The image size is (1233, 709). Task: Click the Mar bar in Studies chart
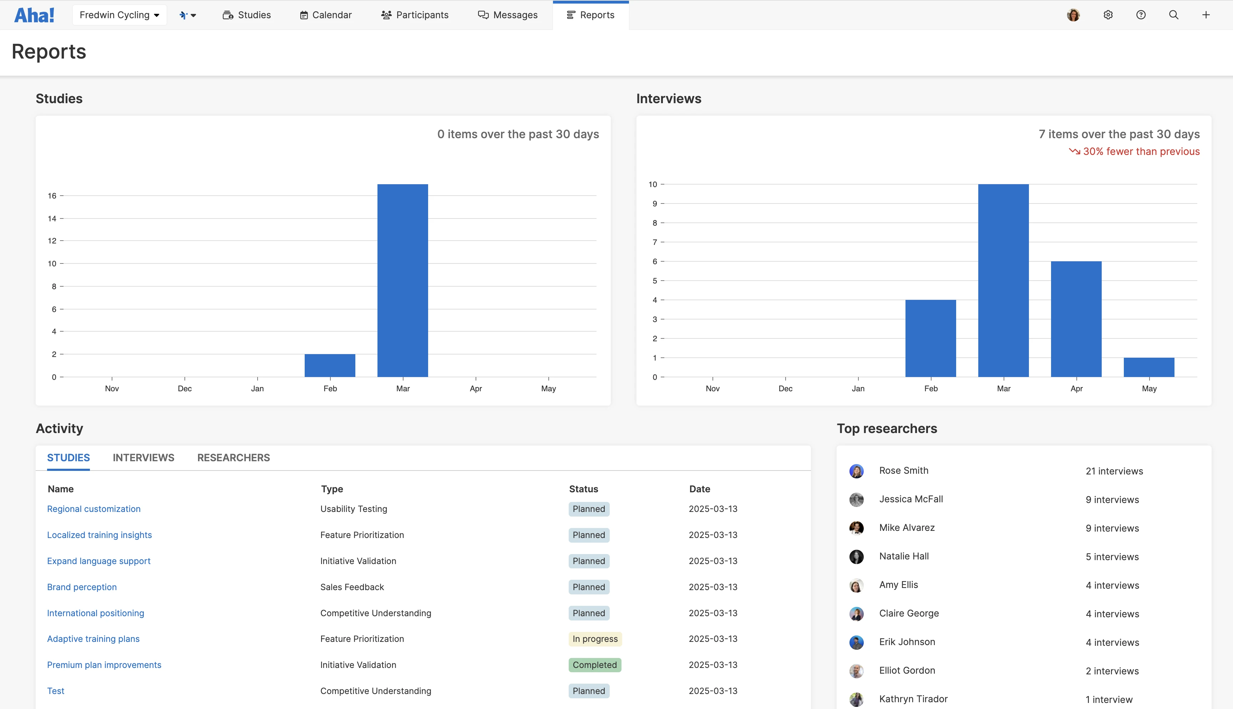point(402,281)
